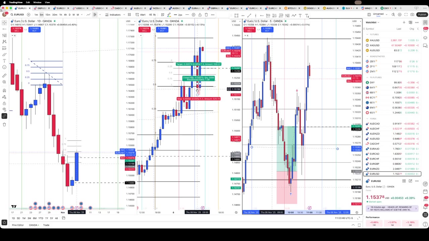
Task: Open advanced view icon in watchlist header
Action: point(411,22)
